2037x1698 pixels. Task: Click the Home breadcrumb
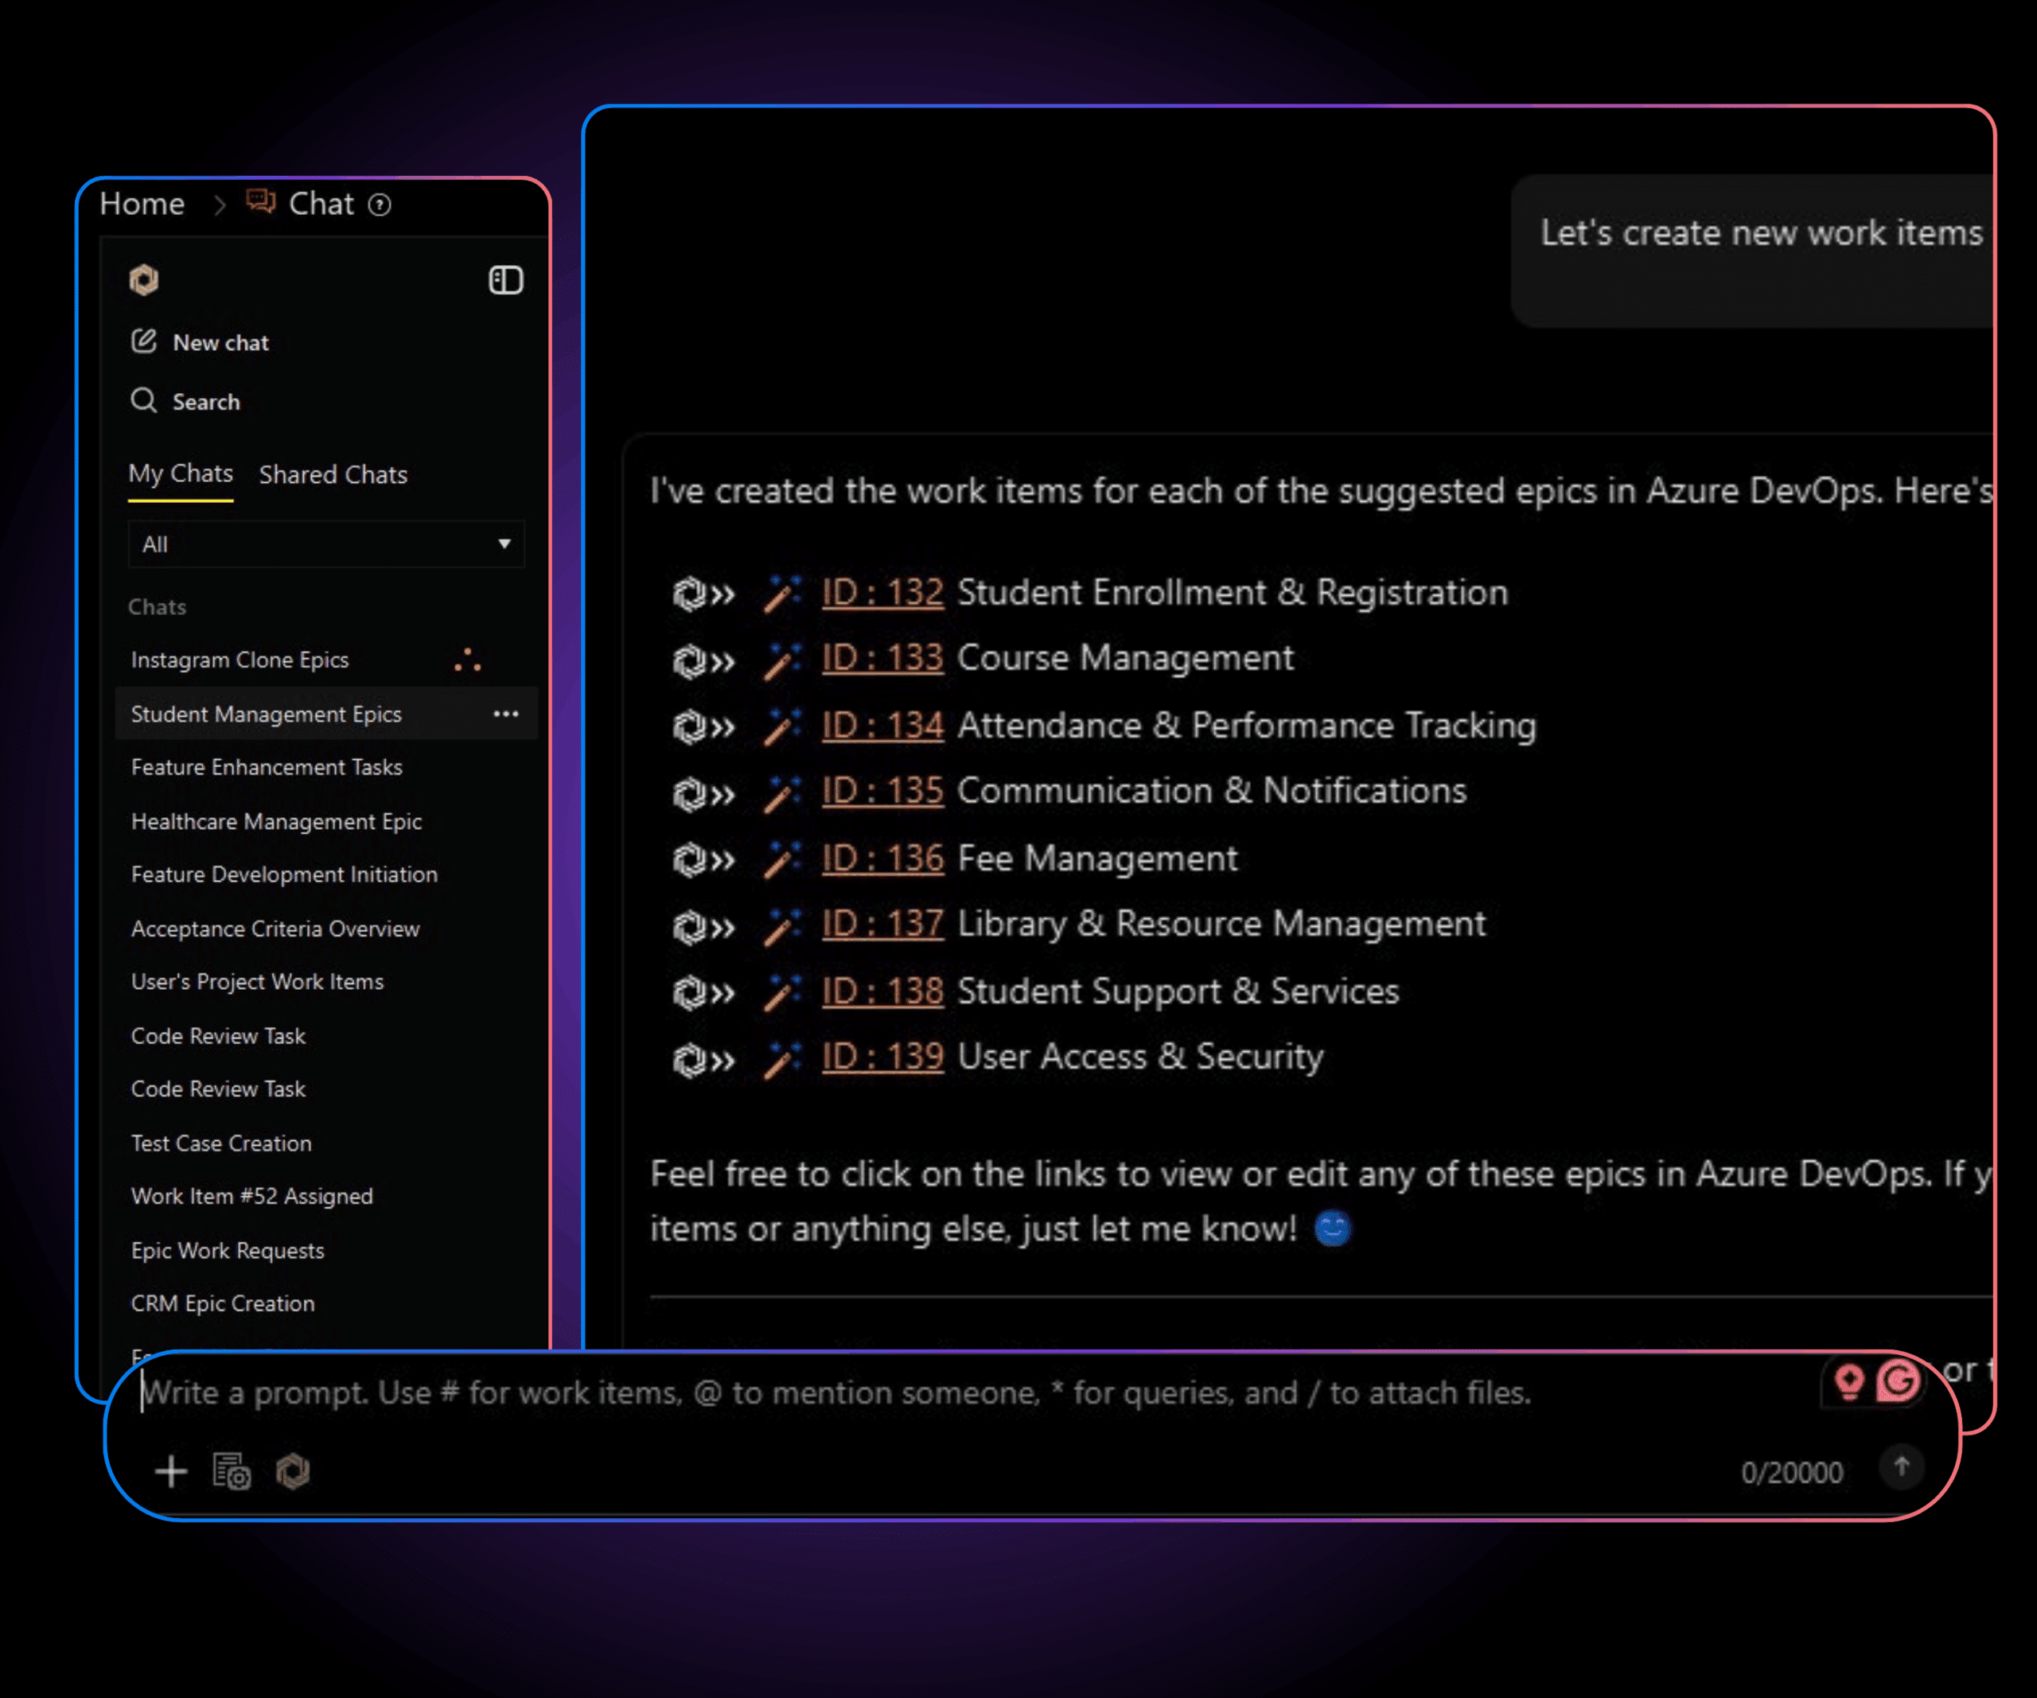(x=142, y=204)
